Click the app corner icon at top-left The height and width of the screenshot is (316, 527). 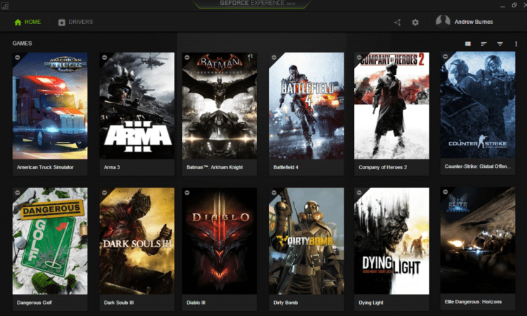5,6
